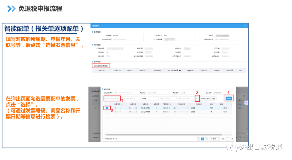The height and width of the screenshot is (160, 292).
Task: Click the 申报商品代码 input field
Action: [230, 39]
